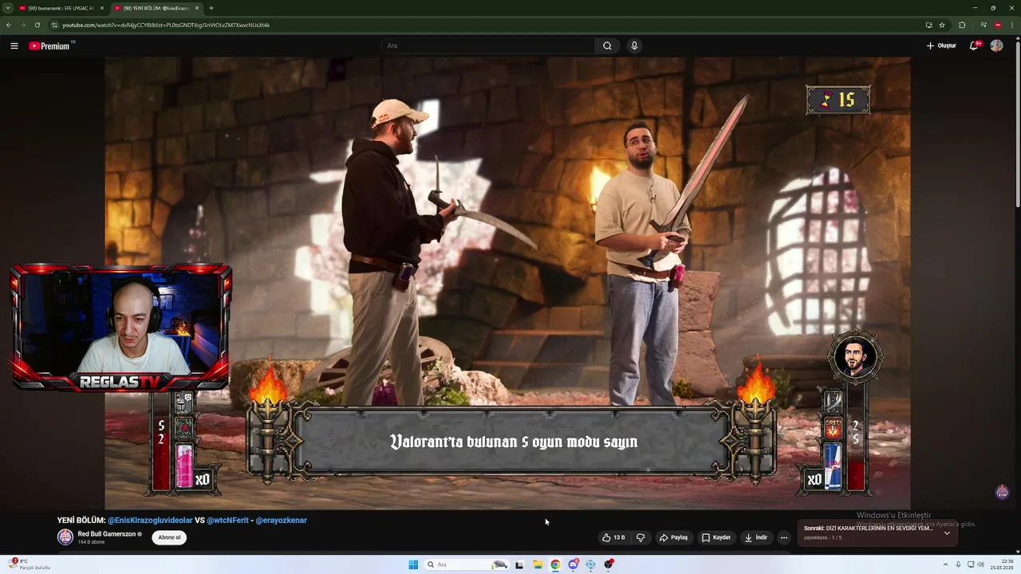The width and height of the screenshot is (1021, 574).
Task: Go back in browser history
Action: tap(8, 25)
